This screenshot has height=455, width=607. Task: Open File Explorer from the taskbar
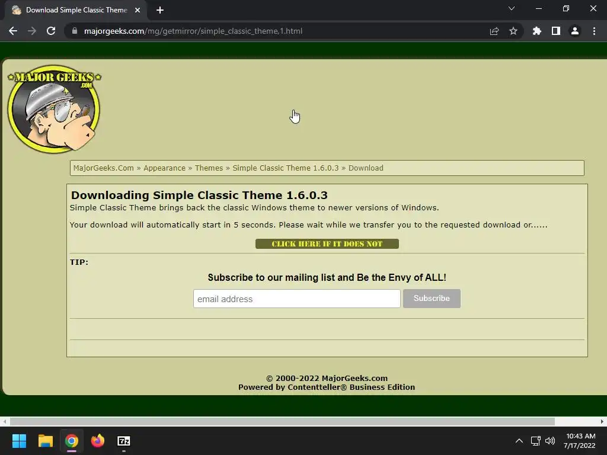(x=45, y=441)
